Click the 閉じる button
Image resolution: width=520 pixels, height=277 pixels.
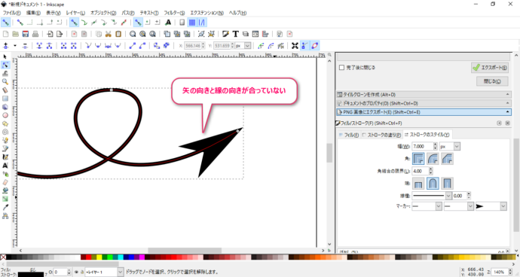(492, 81)
